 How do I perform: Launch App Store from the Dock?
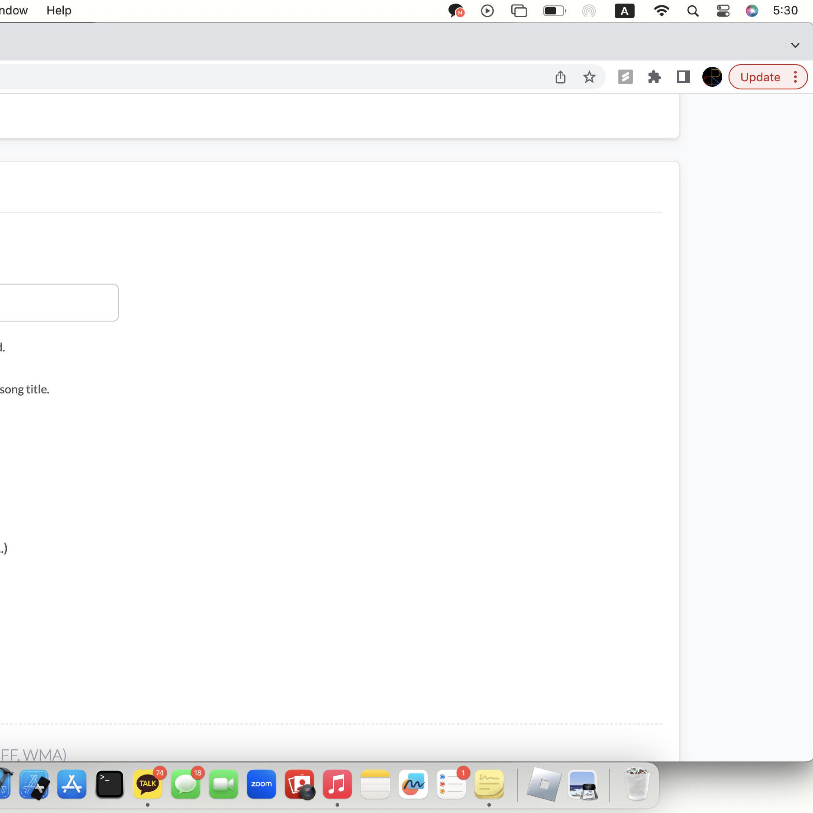coord(72,784)
